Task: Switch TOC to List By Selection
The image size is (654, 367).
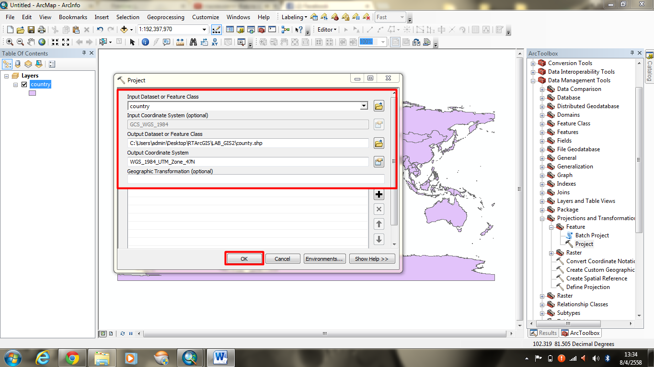Action: coord(39,64)
